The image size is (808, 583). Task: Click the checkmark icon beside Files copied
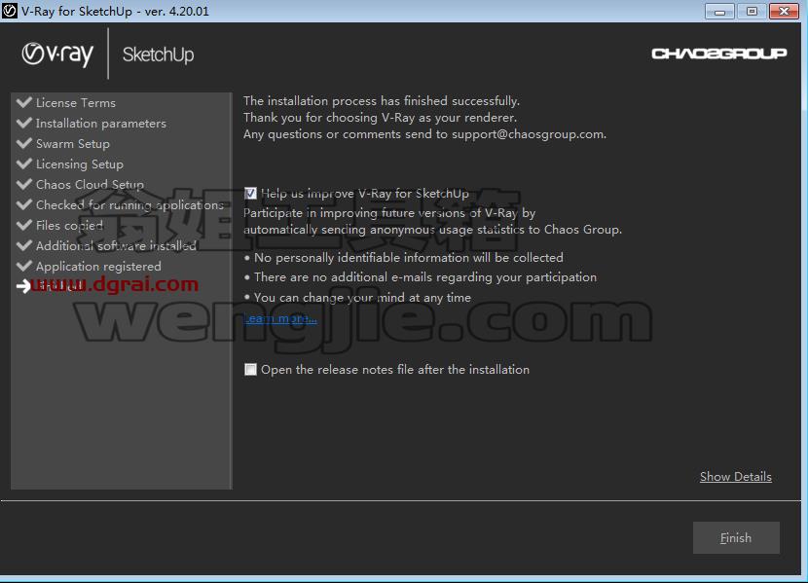[x=24, y=225]
